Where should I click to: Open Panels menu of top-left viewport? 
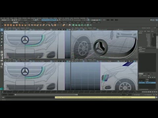(27, 28)
